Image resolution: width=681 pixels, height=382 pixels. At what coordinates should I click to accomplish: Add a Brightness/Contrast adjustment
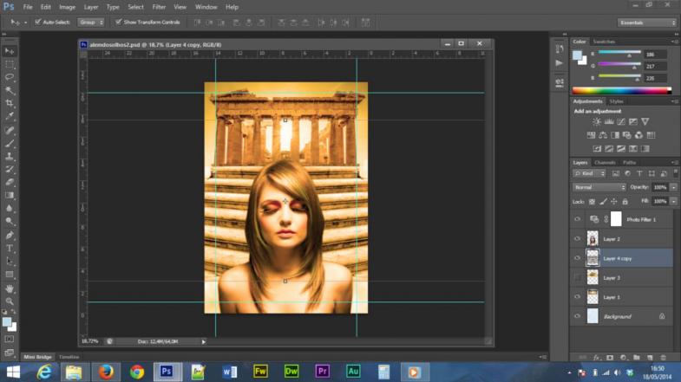(x=597, y=122)
